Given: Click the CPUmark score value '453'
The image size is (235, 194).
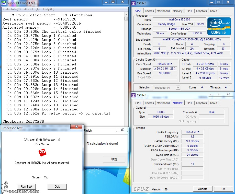Looking at the screenshot, I should click(46, 177).
